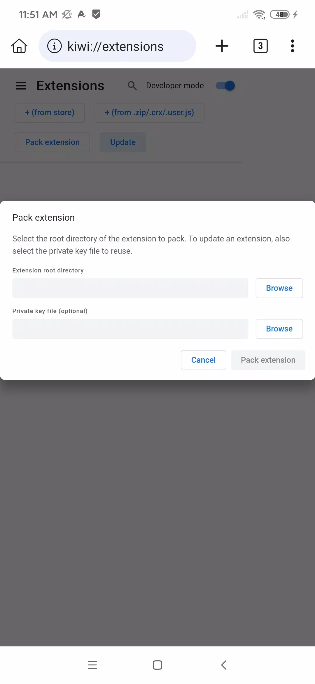Tap the Android home navigation icon
Image resolution: width=315 pixels, height=684 pixels.
[157, 665]
